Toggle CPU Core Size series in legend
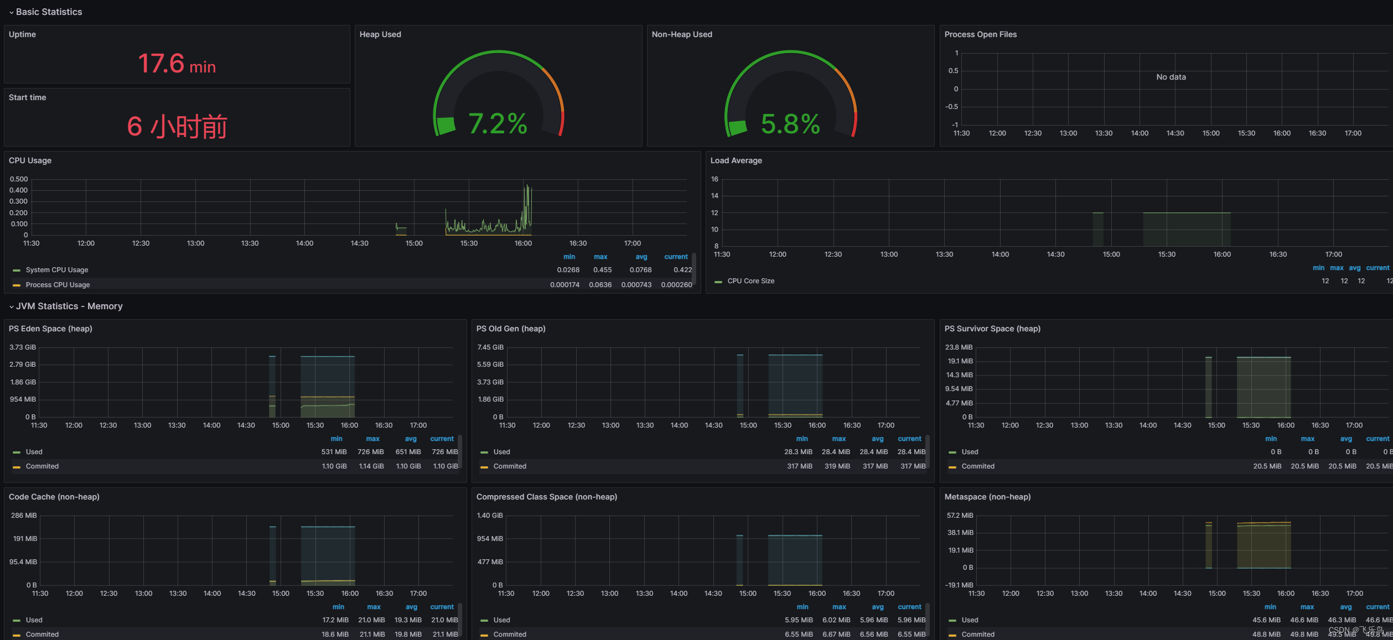 [750, 281]
